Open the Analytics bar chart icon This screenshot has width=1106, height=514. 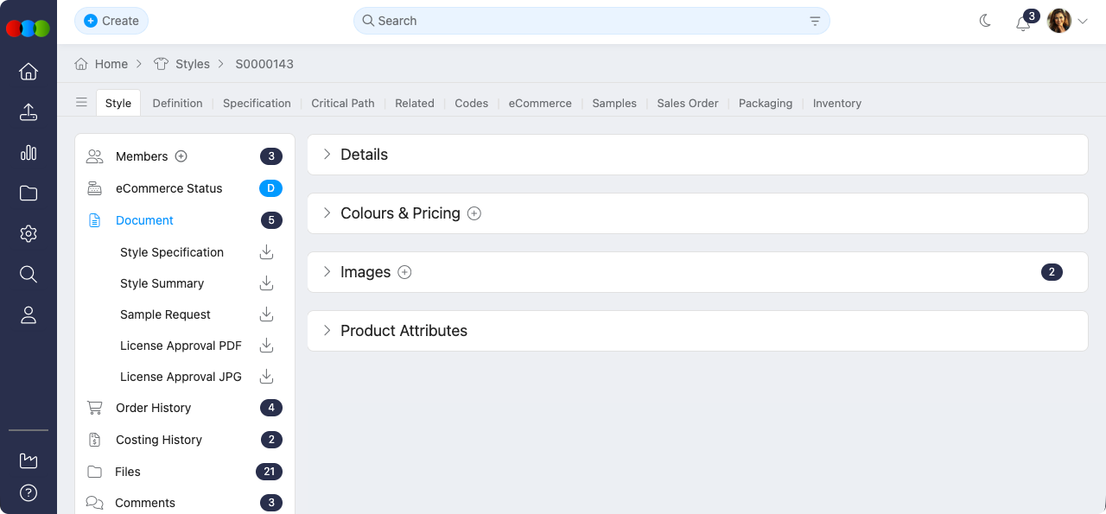click(29, 153)
